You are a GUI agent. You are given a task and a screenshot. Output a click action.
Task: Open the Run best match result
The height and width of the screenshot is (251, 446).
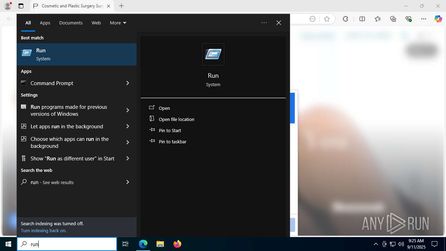(77, 54)
